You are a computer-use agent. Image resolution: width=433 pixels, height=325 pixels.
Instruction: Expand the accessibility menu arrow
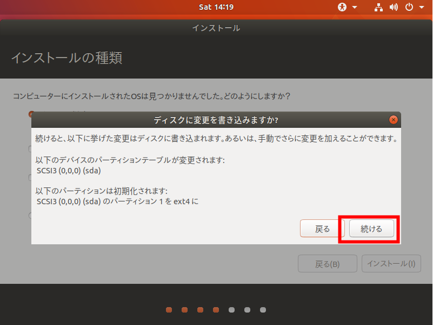tap(355, 7)
